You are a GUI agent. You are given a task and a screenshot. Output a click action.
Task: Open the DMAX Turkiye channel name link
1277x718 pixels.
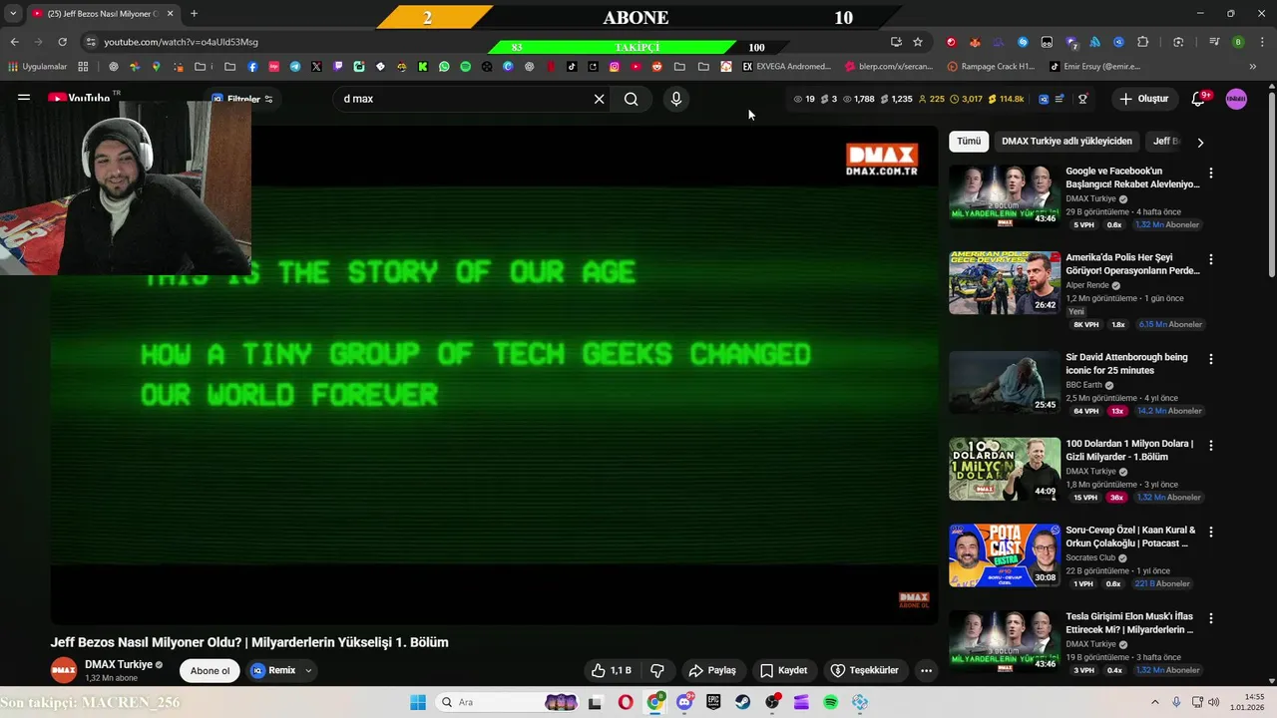tap(119, 664)
